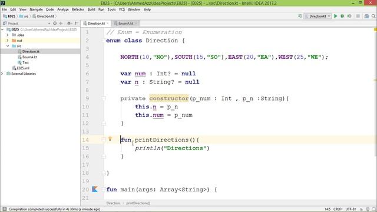Open the View menu
This screenshot has height=212, width=377.
pos(23,9)
